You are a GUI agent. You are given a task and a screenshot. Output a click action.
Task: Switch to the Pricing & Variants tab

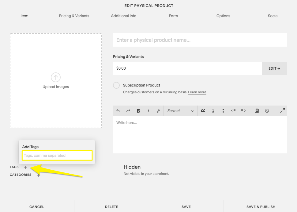74,16
